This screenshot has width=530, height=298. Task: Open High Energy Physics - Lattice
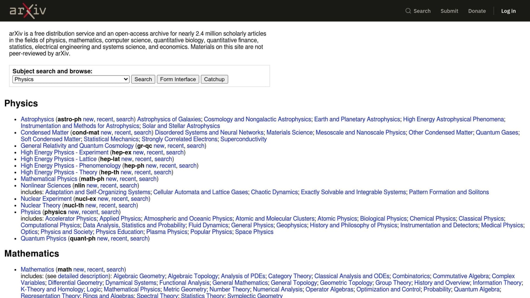click(59, 159)
